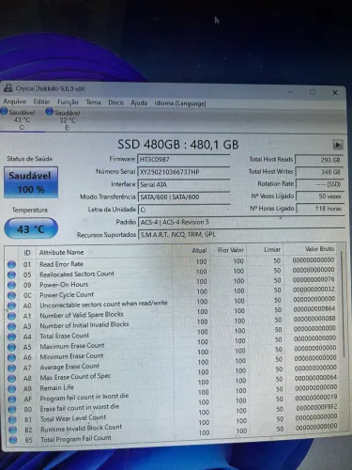The height and width of the screenshot is (470, 352).
Task: Click status icon of Program fail count in worst die
Action: (12, 399)
